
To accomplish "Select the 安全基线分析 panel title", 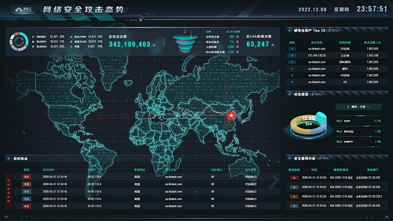I will coord(304,158).
